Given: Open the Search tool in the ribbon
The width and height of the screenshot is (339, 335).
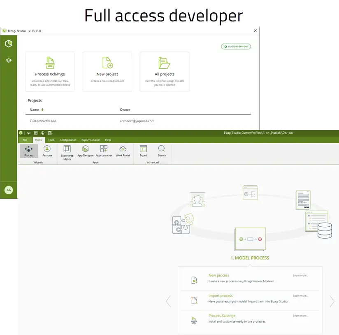Looking at the screenshot, I should [162, 151].
